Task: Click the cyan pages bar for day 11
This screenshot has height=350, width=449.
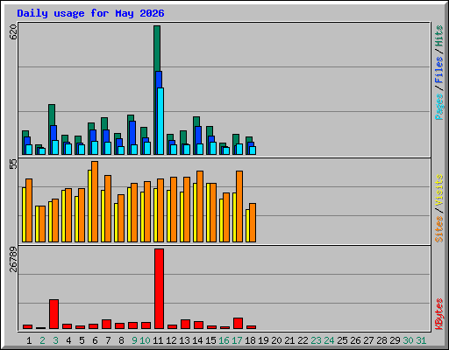Action: [160, 121]
